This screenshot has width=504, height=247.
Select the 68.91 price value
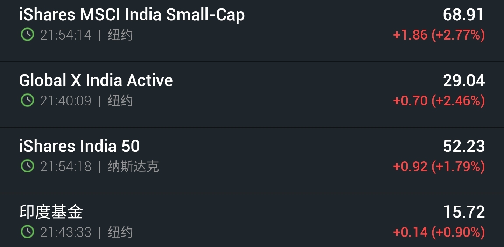click(464, 15)
